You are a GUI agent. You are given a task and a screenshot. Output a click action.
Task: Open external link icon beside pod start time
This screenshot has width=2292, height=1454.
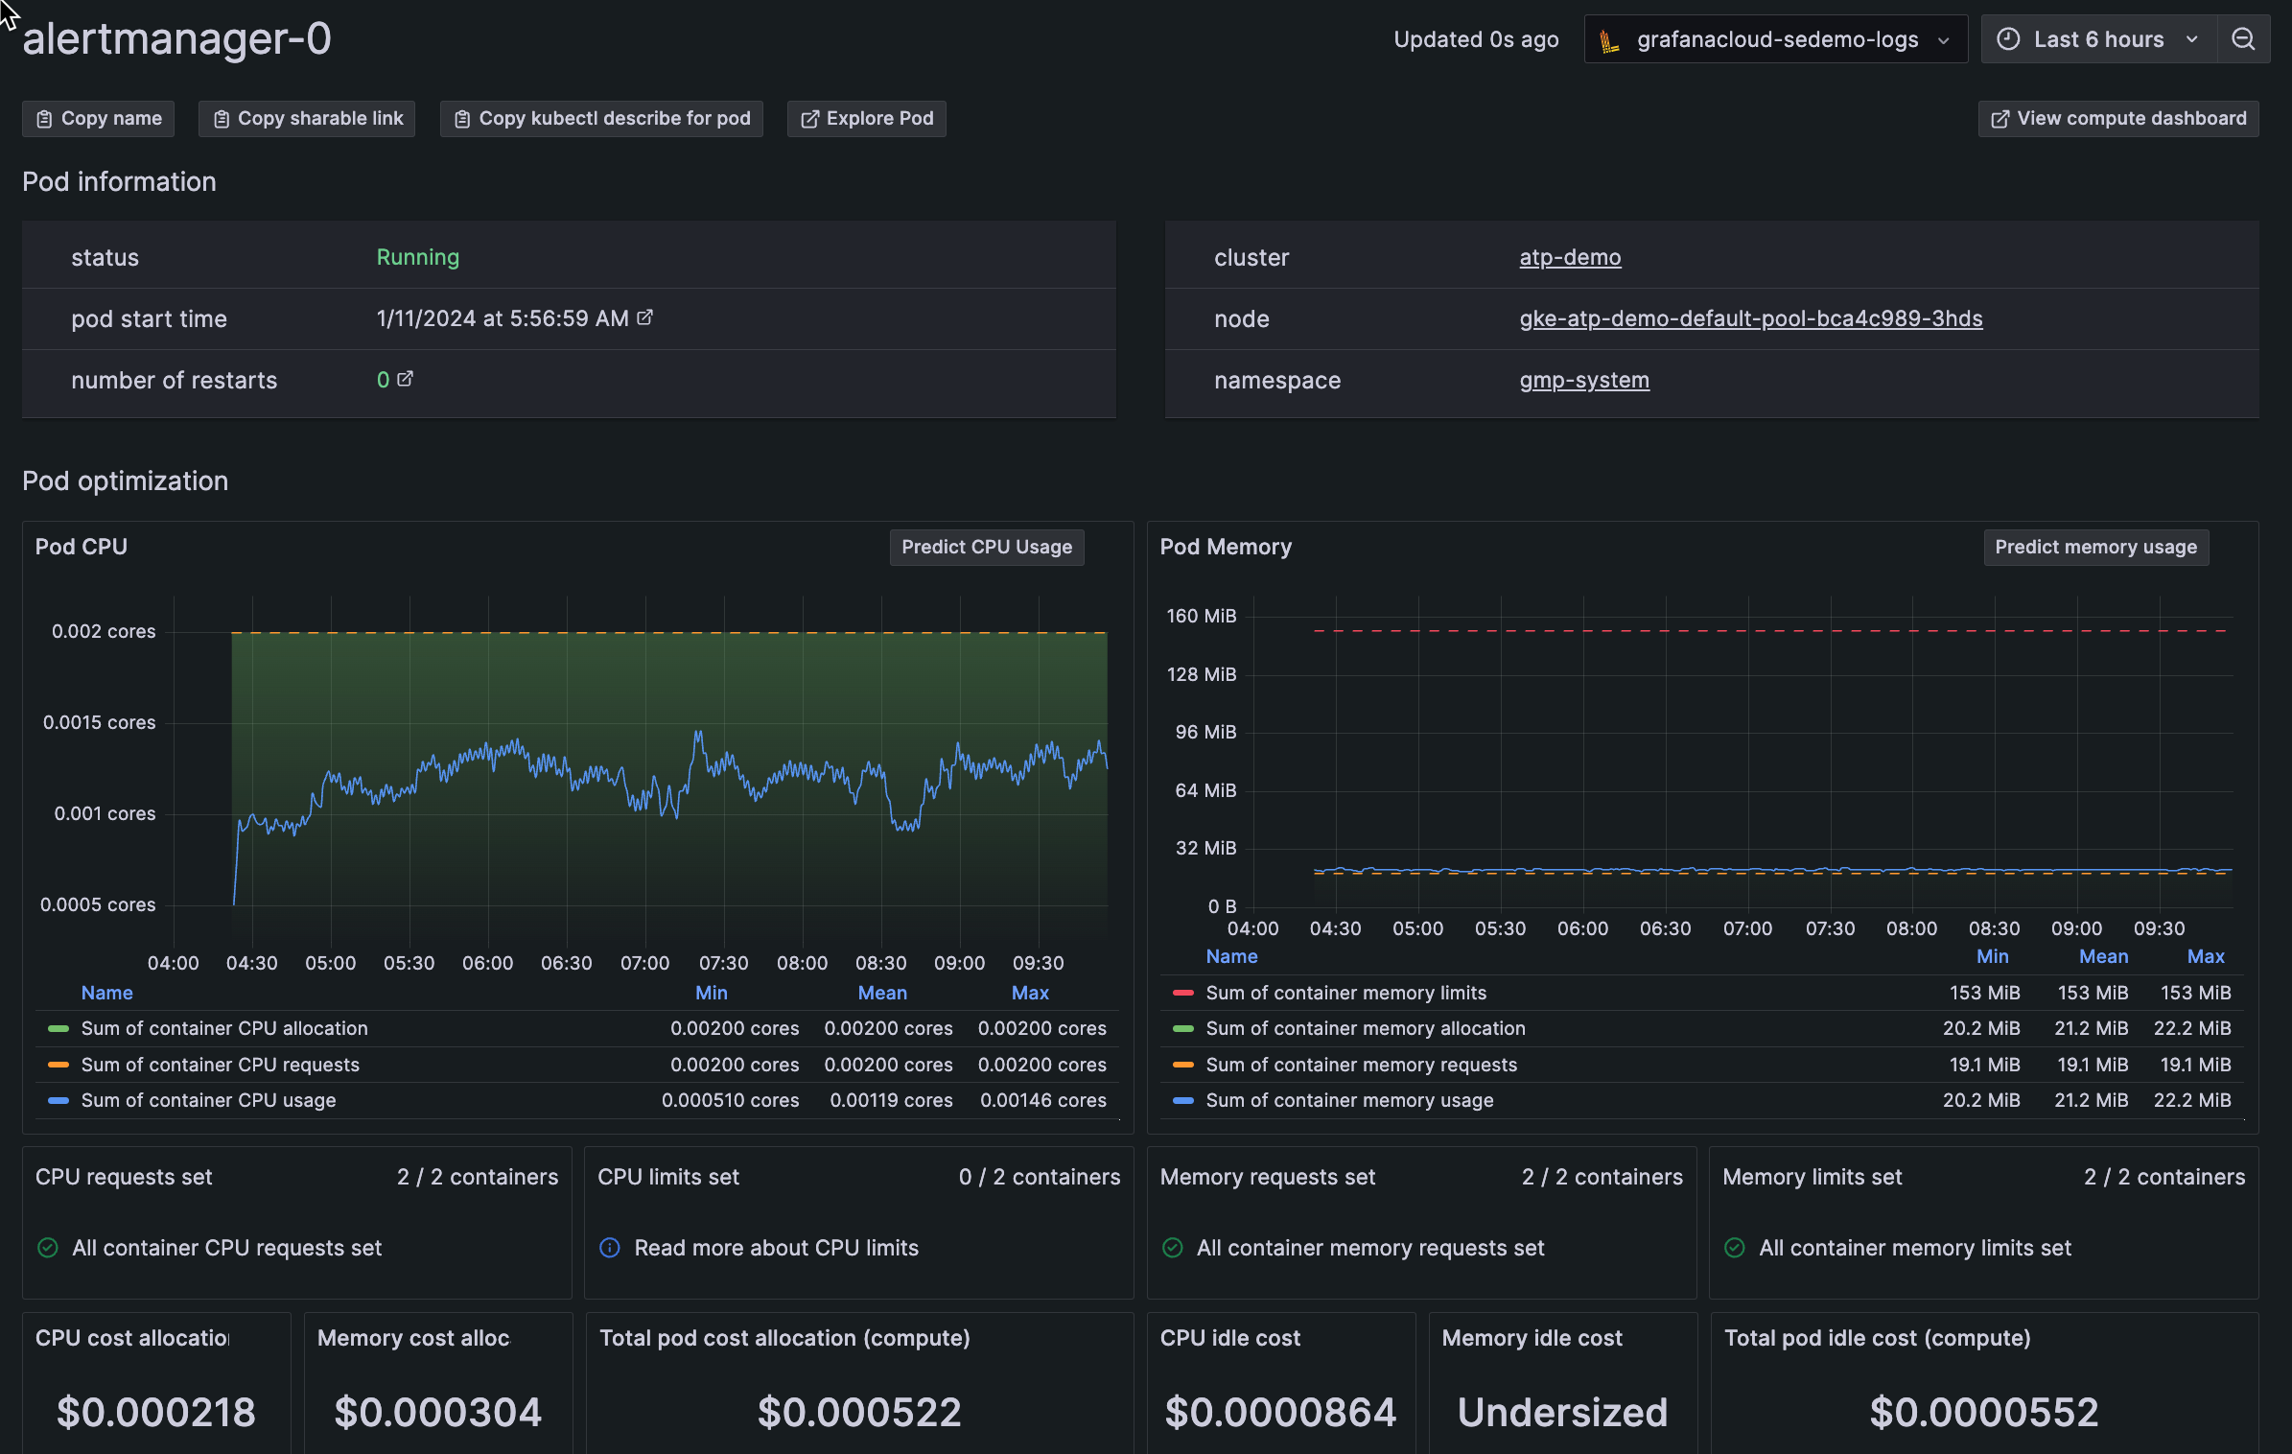click(645, 317)
